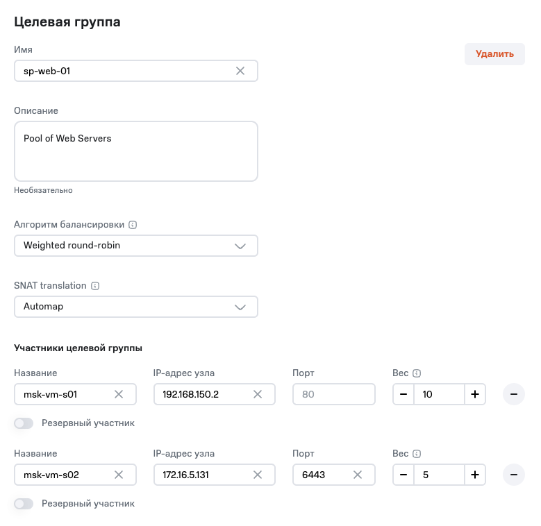The width and height of the screenshot is (541, 526).
Task: Open the Weighted round-robin algorithm dropdown
Action: point(136,246)
